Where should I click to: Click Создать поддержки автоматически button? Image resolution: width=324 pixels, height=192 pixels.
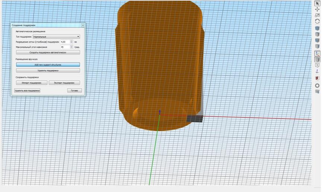[48, 52]
